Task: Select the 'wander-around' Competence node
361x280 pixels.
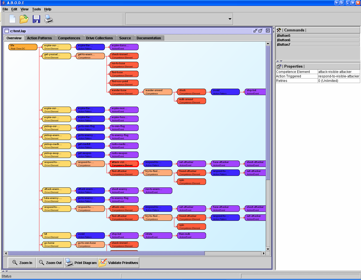Action: coord(158,92)
